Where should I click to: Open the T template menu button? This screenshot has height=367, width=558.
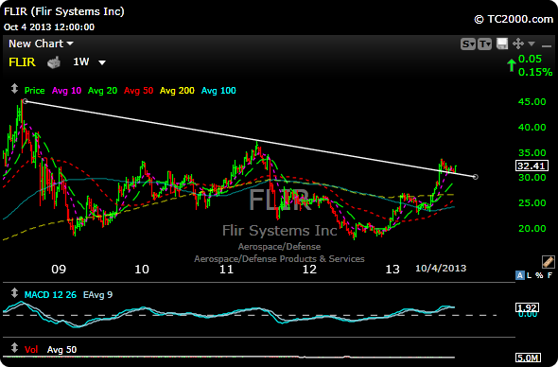coord(484,44)
